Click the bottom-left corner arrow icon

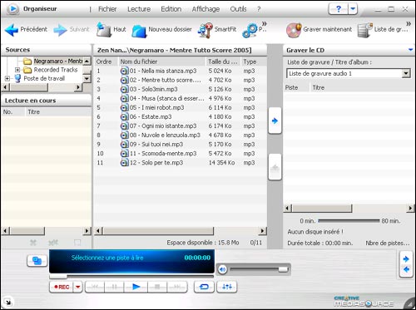7,302
